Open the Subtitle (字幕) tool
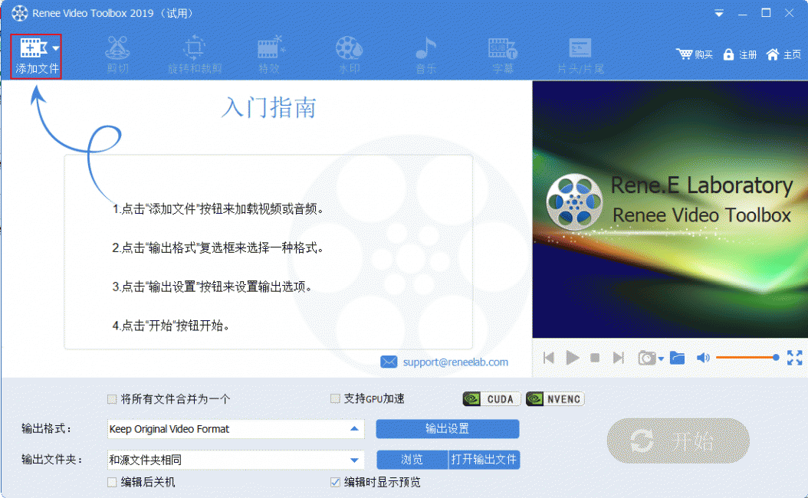Screen dimensions: 808x498 (503, 54)
